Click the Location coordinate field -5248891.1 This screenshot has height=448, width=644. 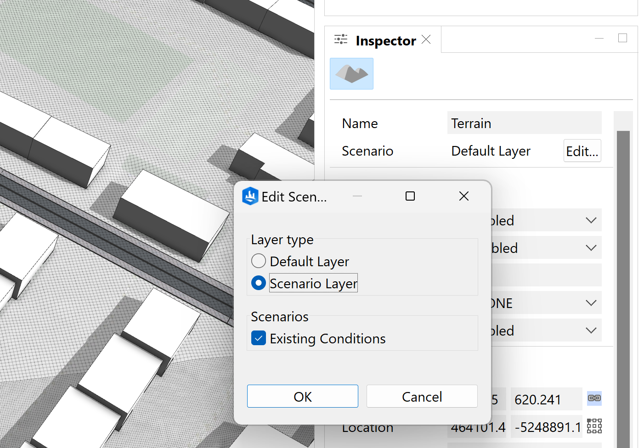[x=546, y=426]
